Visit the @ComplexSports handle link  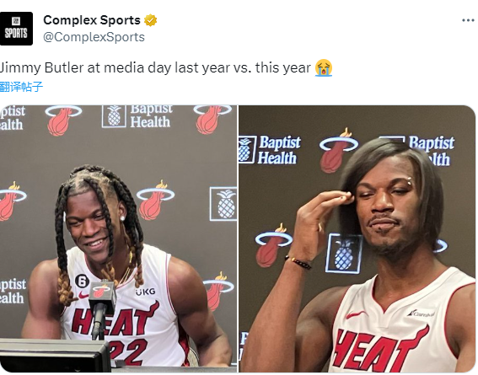point(94,37)
